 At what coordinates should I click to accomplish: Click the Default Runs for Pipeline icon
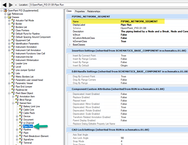pos(13,33)
